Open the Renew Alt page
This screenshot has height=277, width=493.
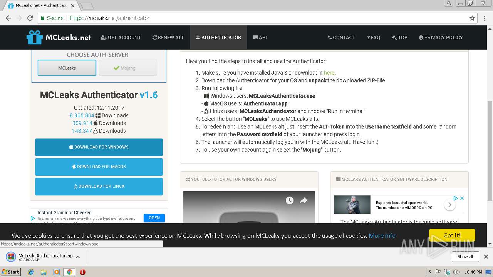tap(168, 37)
